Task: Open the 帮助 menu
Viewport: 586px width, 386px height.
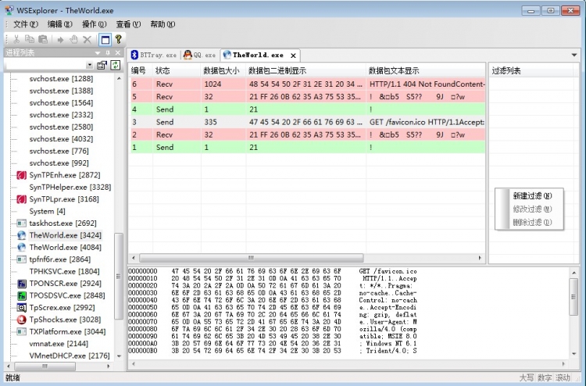Action: (x=163, y=25)
